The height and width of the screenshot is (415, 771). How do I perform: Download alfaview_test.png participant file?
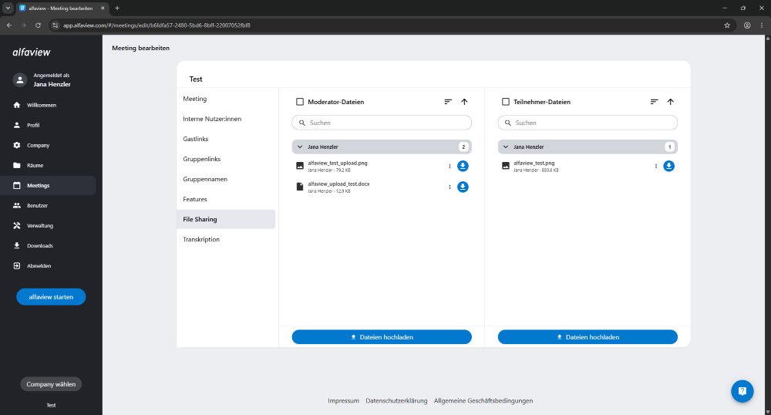pyautogui.click(x=668, y=166)
